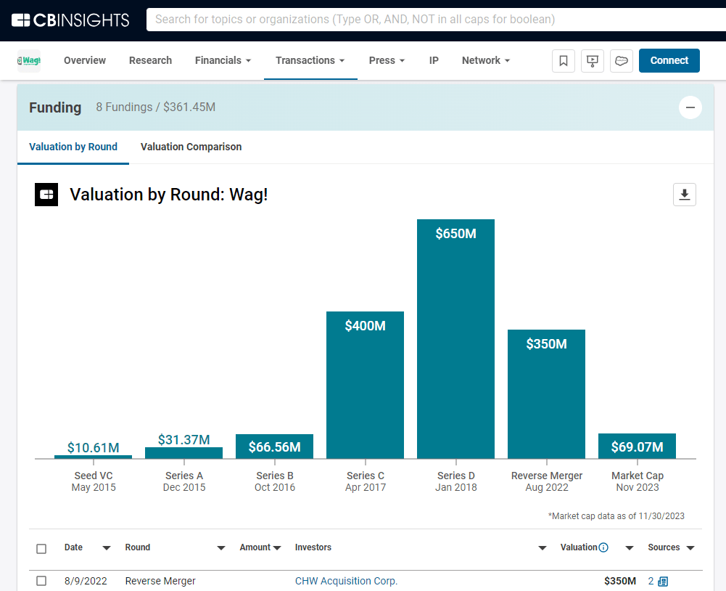This screenshot has width=726, height=591.
Task: Click the presentation slide icon
Action: (593, 61)
